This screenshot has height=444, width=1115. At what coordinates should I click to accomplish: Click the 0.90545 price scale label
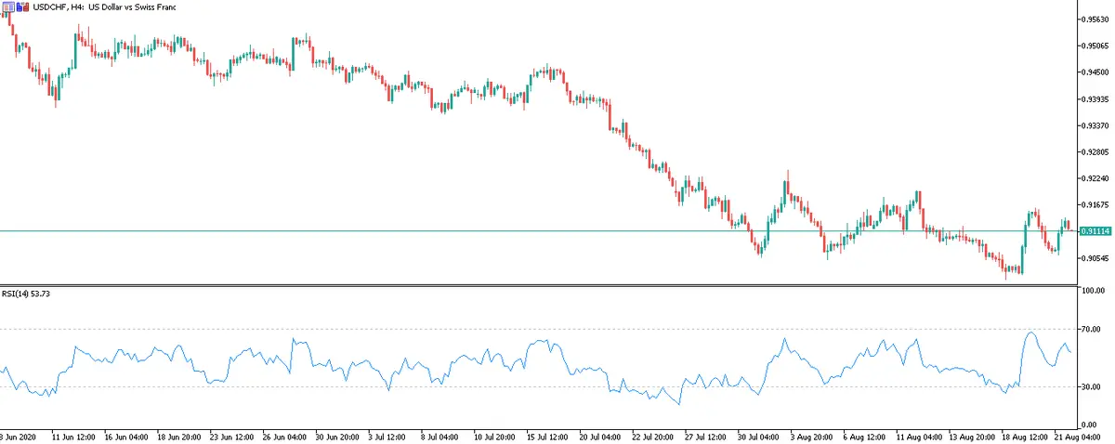1096,258
